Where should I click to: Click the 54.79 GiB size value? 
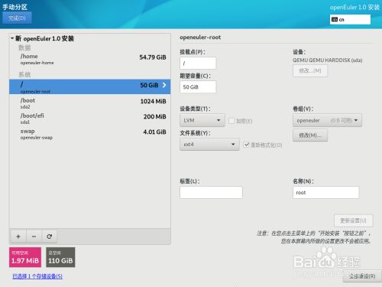(153, 57)
